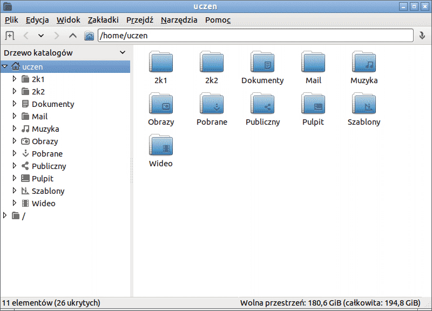
Task: Open the history dropdown arrow
Action: pyautogui.click(x=41, y=36)
